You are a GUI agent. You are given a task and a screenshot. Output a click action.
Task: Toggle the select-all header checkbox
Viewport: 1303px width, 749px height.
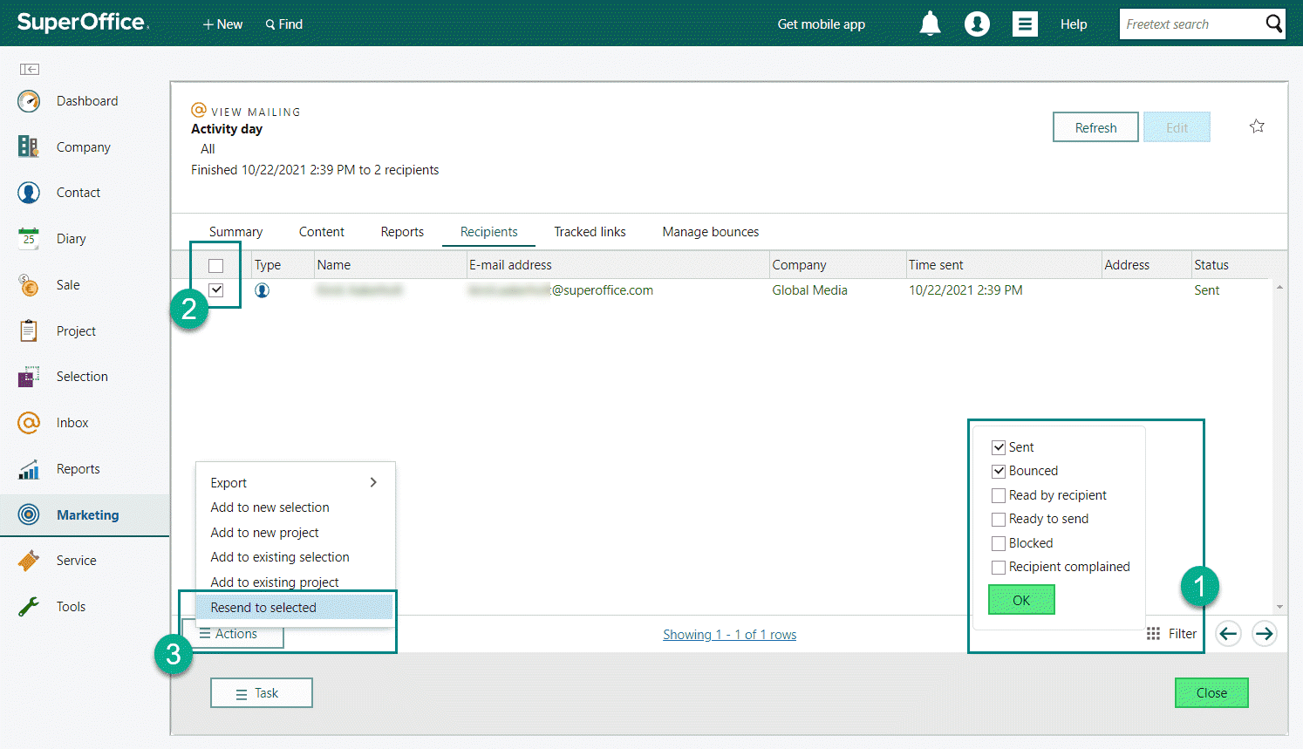216,266
